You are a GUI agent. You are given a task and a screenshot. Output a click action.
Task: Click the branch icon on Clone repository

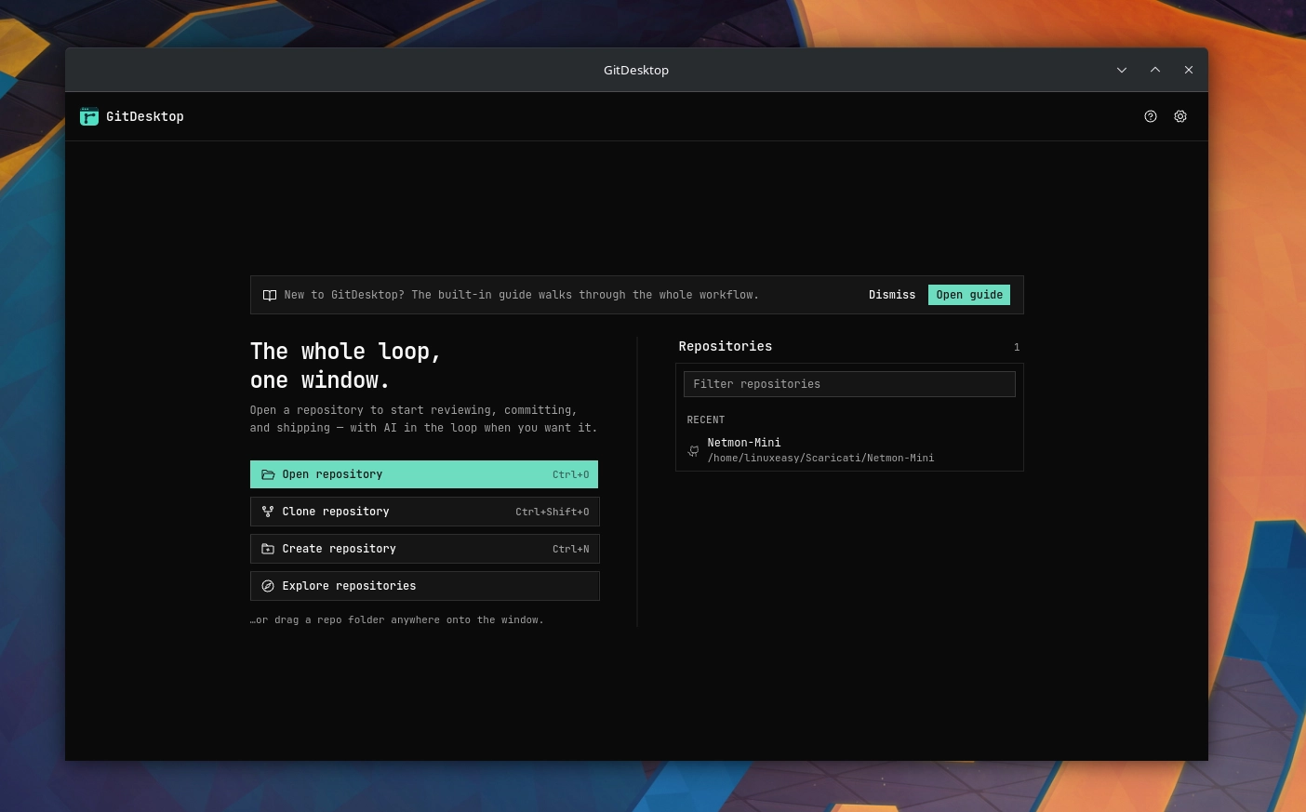click(x=268, y=512)
